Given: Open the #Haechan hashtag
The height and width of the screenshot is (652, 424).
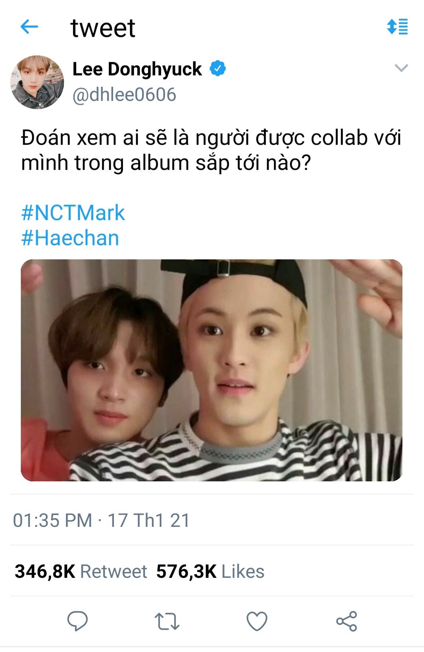Looking at the screenshot, I should [x=70, y=238].
